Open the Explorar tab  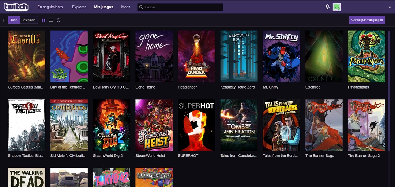point(79,7)
